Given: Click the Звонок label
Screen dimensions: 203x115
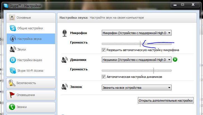Looking at the screenshot, I should tap(76, 87).
